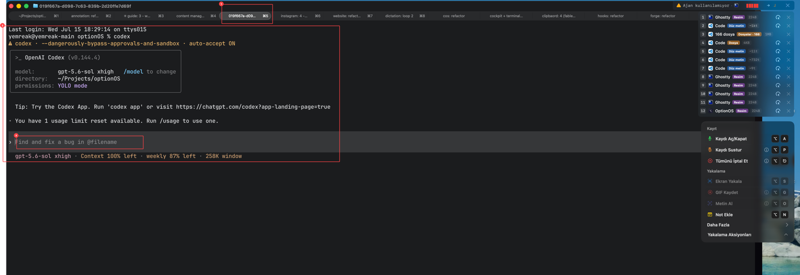Open info for Tümünü İptal Et

click(766, 161)
